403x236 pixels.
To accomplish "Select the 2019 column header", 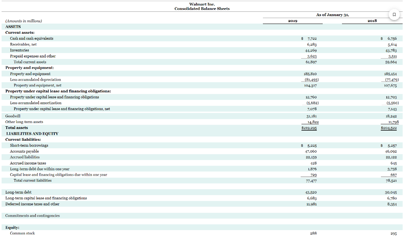I will pyautogui.click(x=292, y=20).
